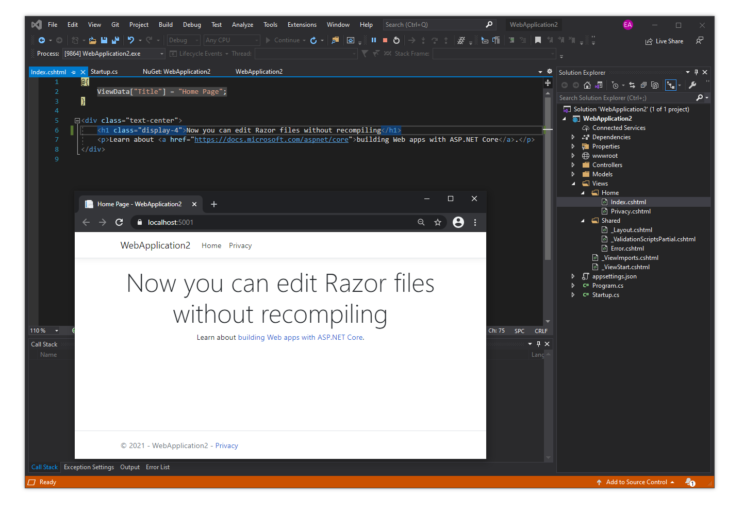This screenshot has width=744, height=512.
Task: Stop debugging with the red square icon
Action: tap(385, 40)
